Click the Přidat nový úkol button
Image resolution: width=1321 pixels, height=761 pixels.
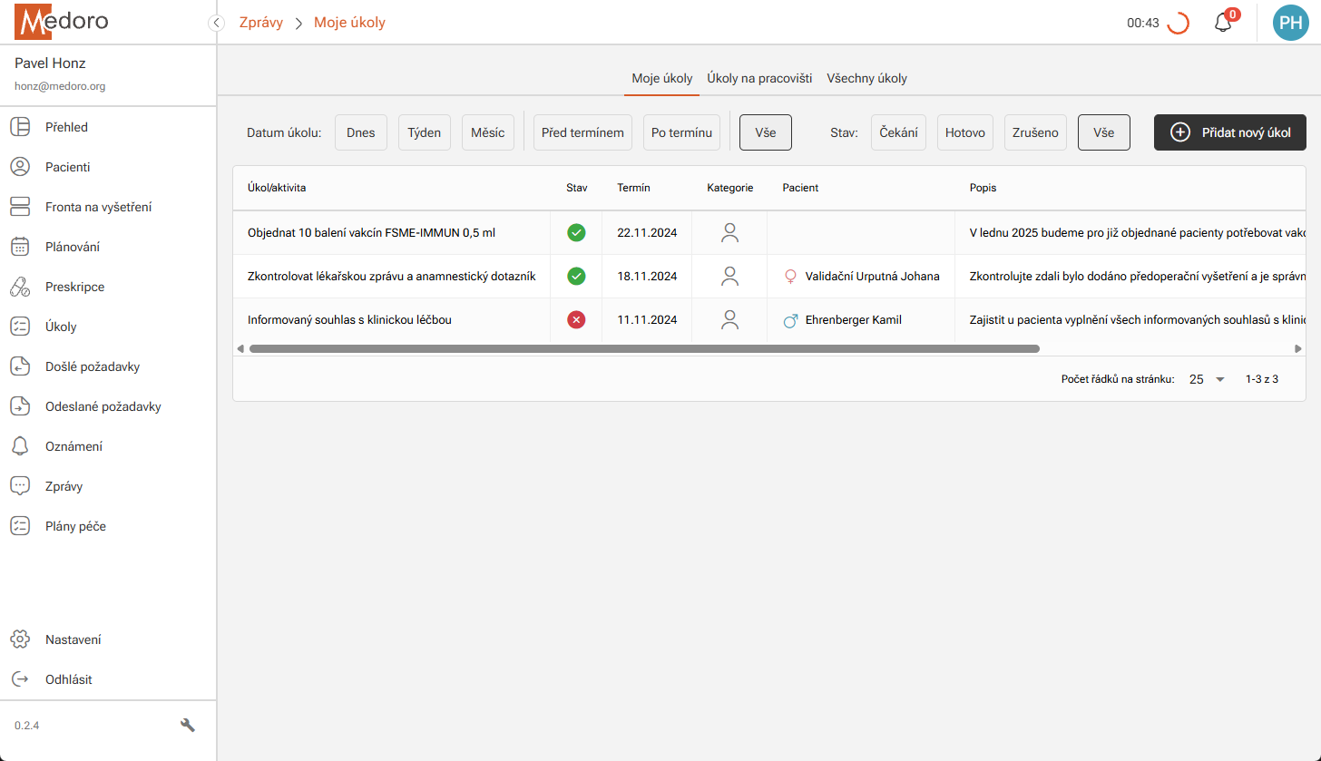(1229, 132)
